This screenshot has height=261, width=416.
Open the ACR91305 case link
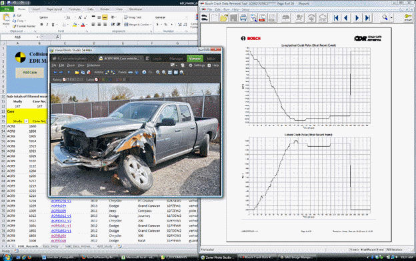coord(59,211)
